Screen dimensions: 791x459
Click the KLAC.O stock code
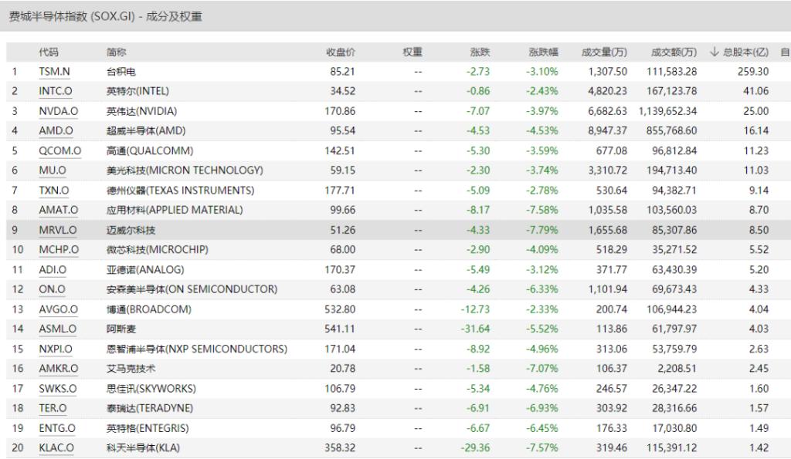point(57,448)
